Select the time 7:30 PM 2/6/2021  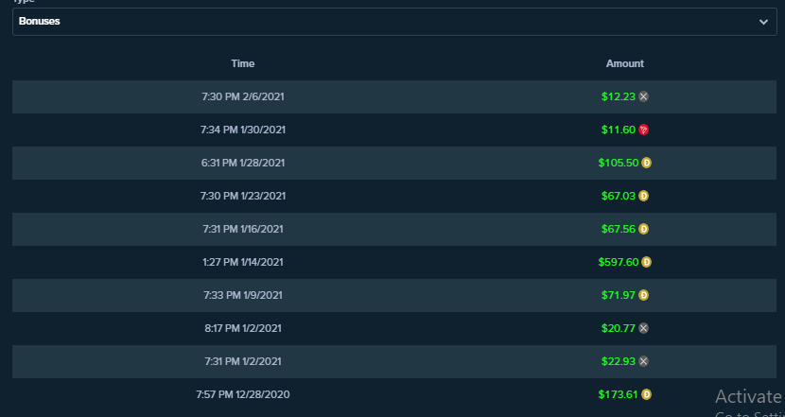coord(243,96)
